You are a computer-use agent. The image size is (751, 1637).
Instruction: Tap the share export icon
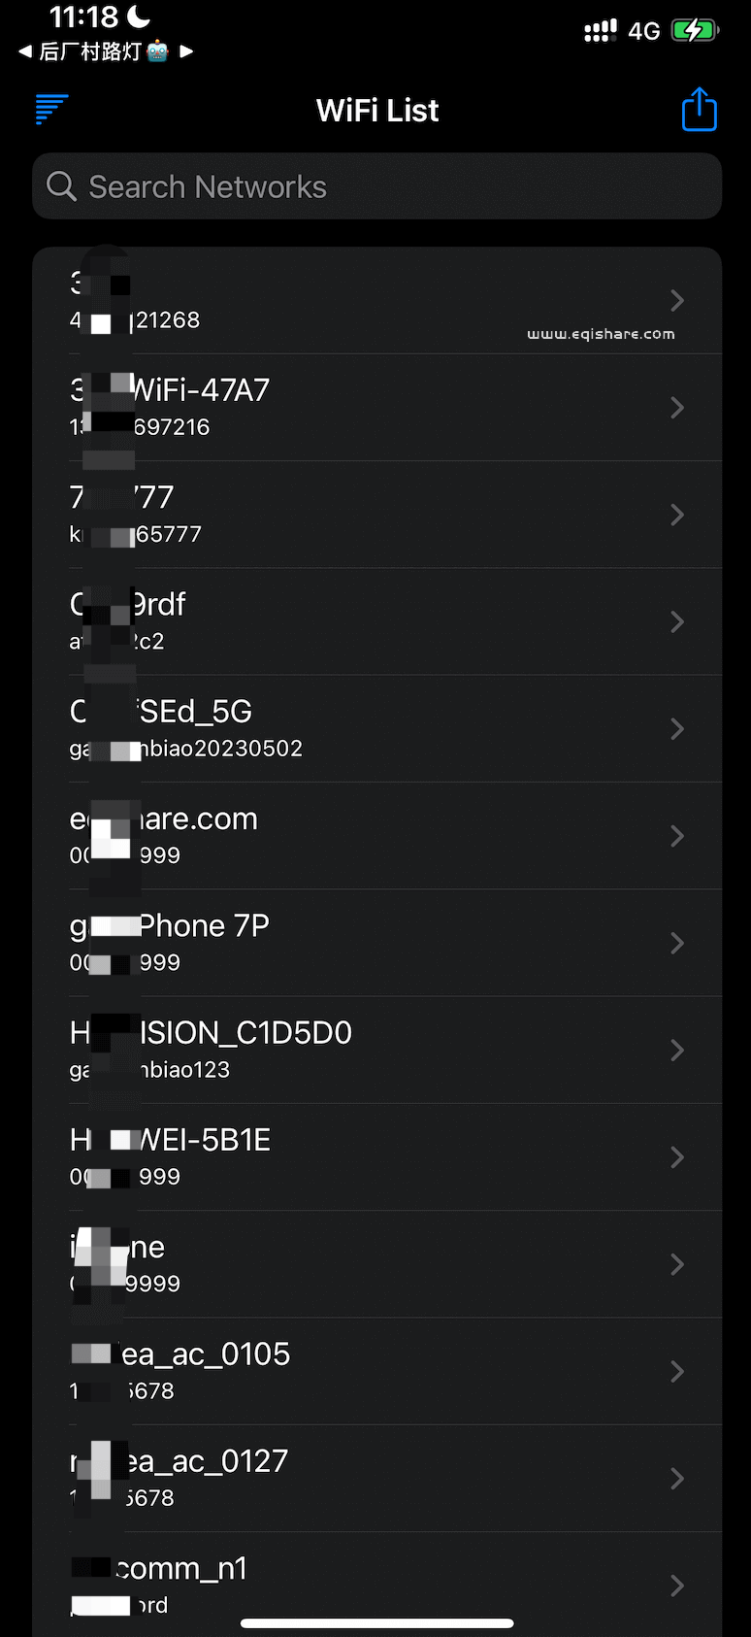[x=699, y=110]
